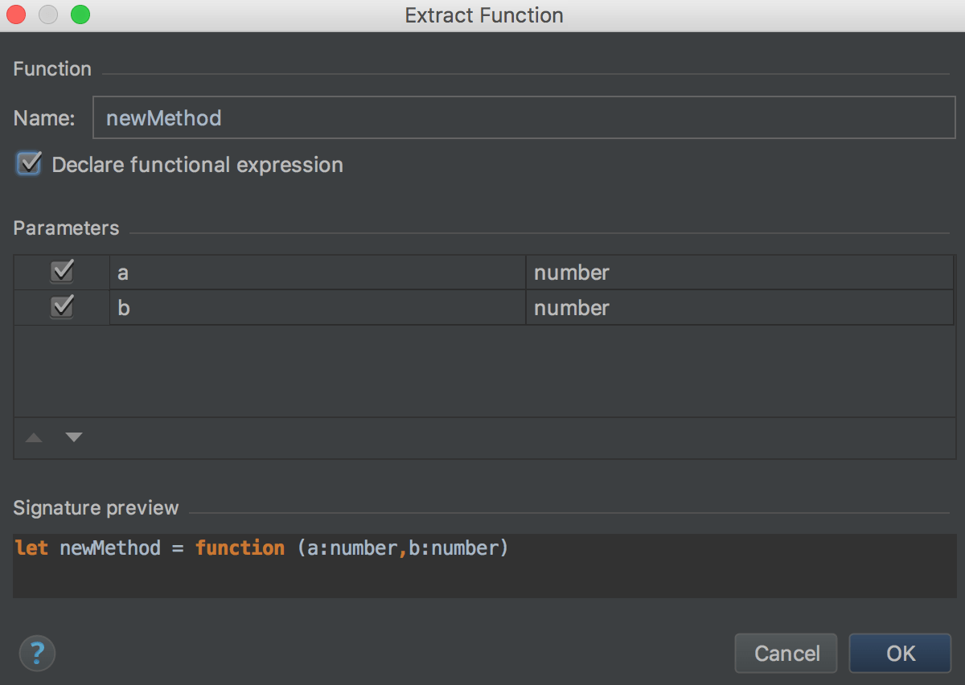
Task: Click the Function section header label
Action: pos(51,69)
